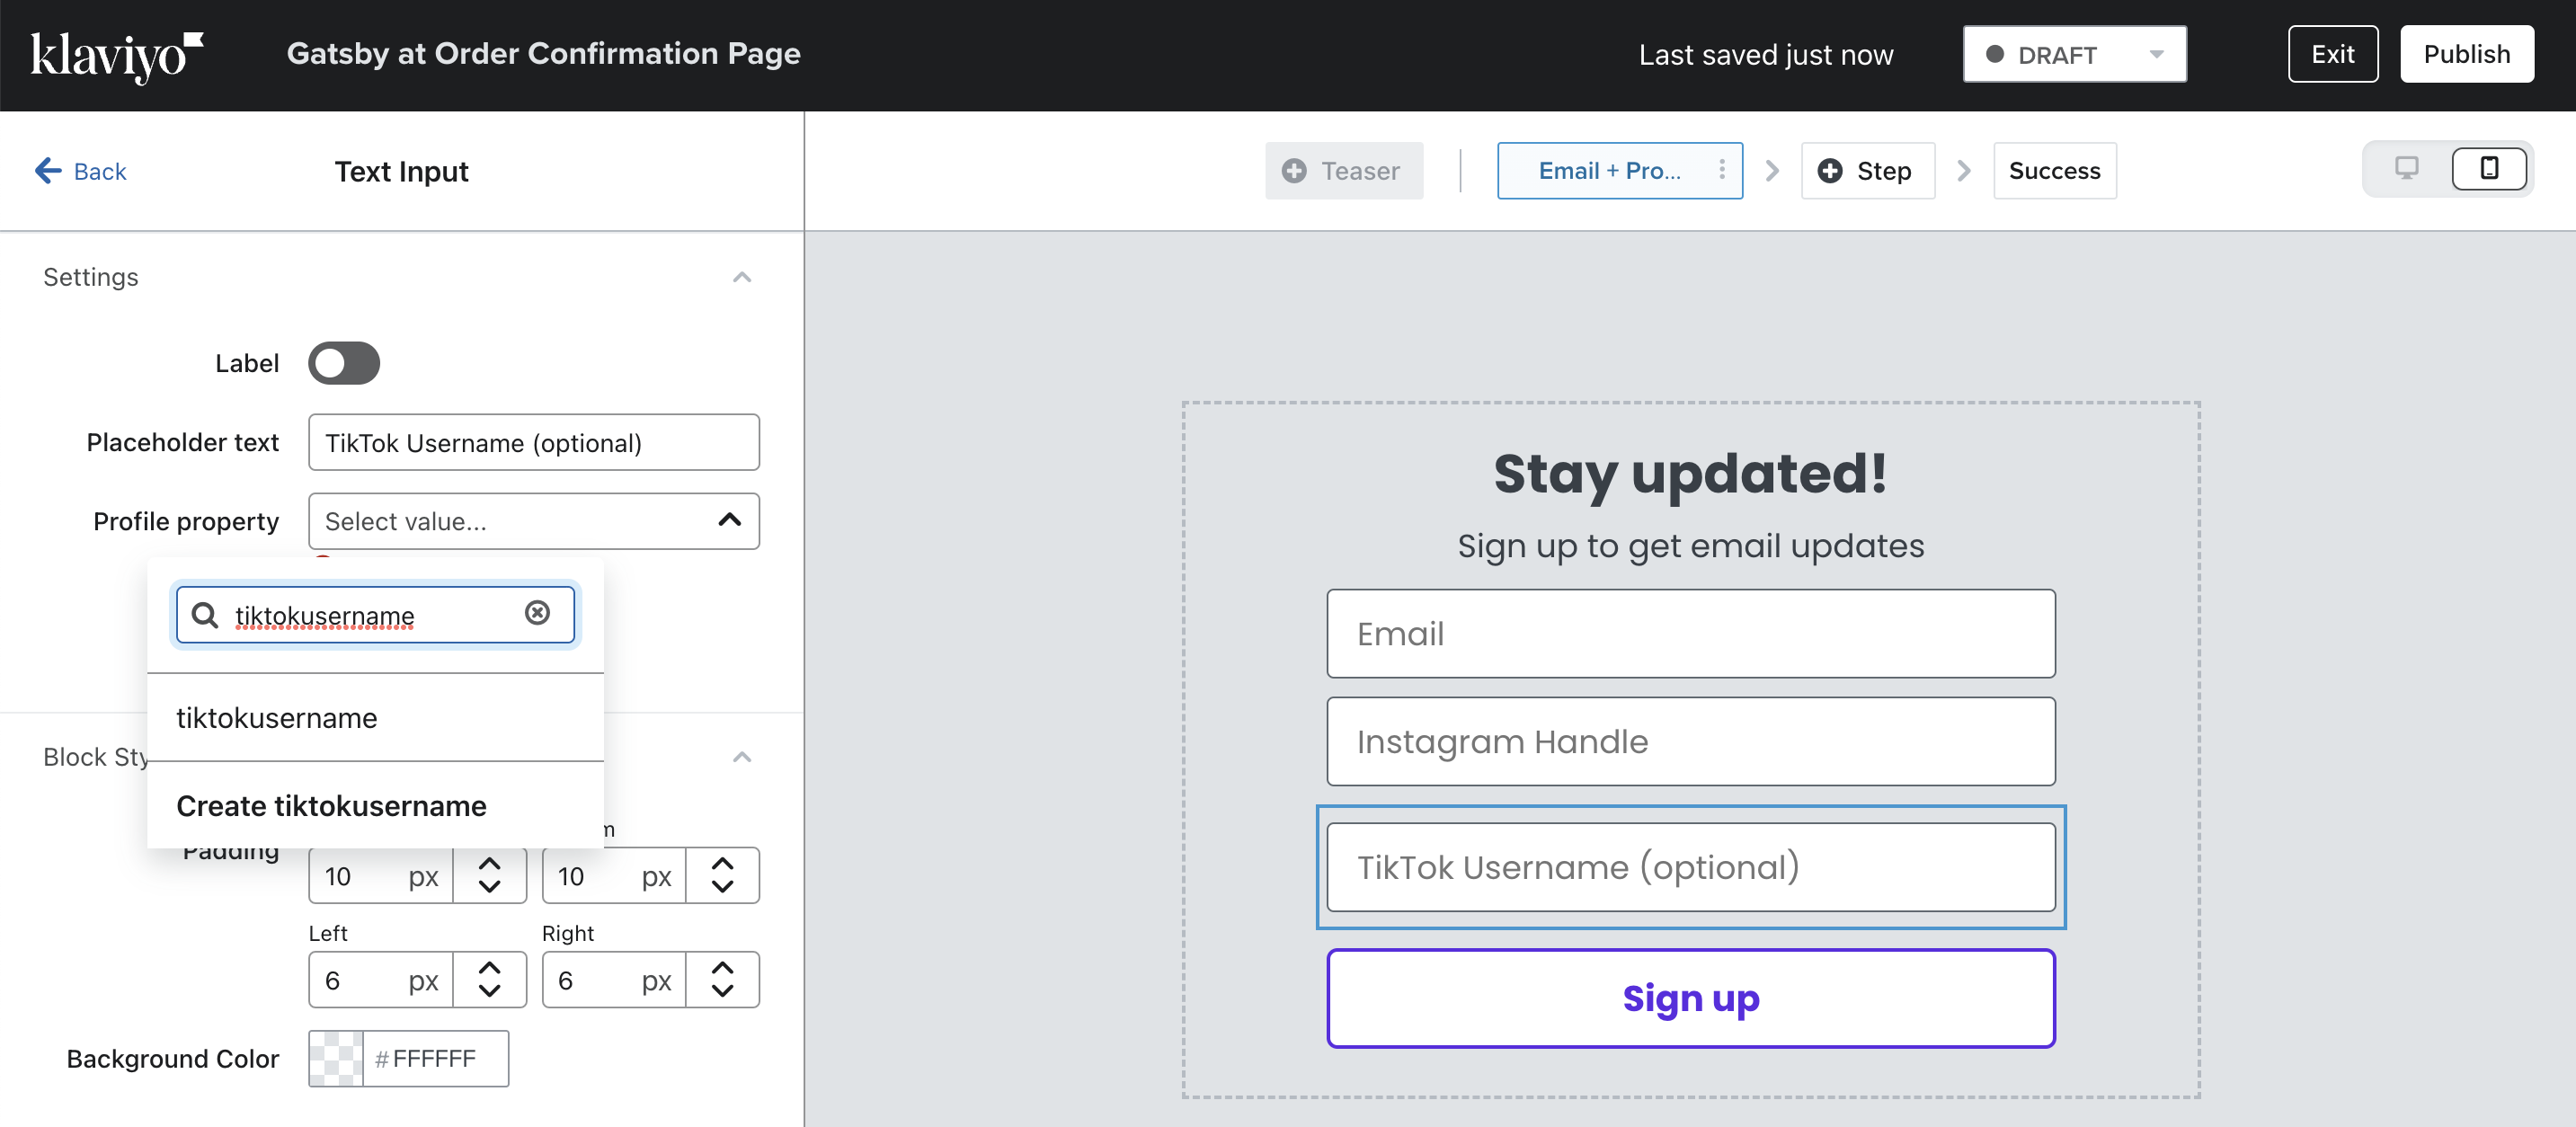This screenshot has height=1127, width=2576.
Task: Collapse the Block Styles section
Action: pyautogui.click(x=741, y=757)
